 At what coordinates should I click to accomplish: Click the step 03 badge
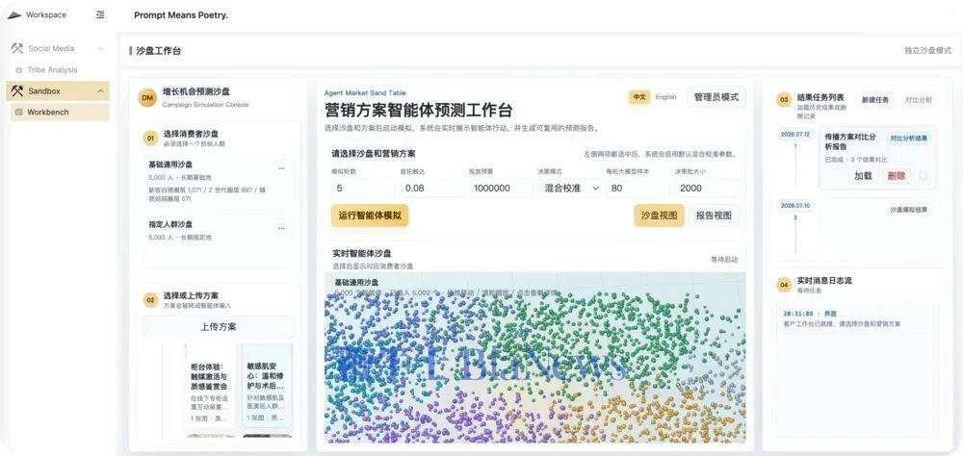click(784, 100)
